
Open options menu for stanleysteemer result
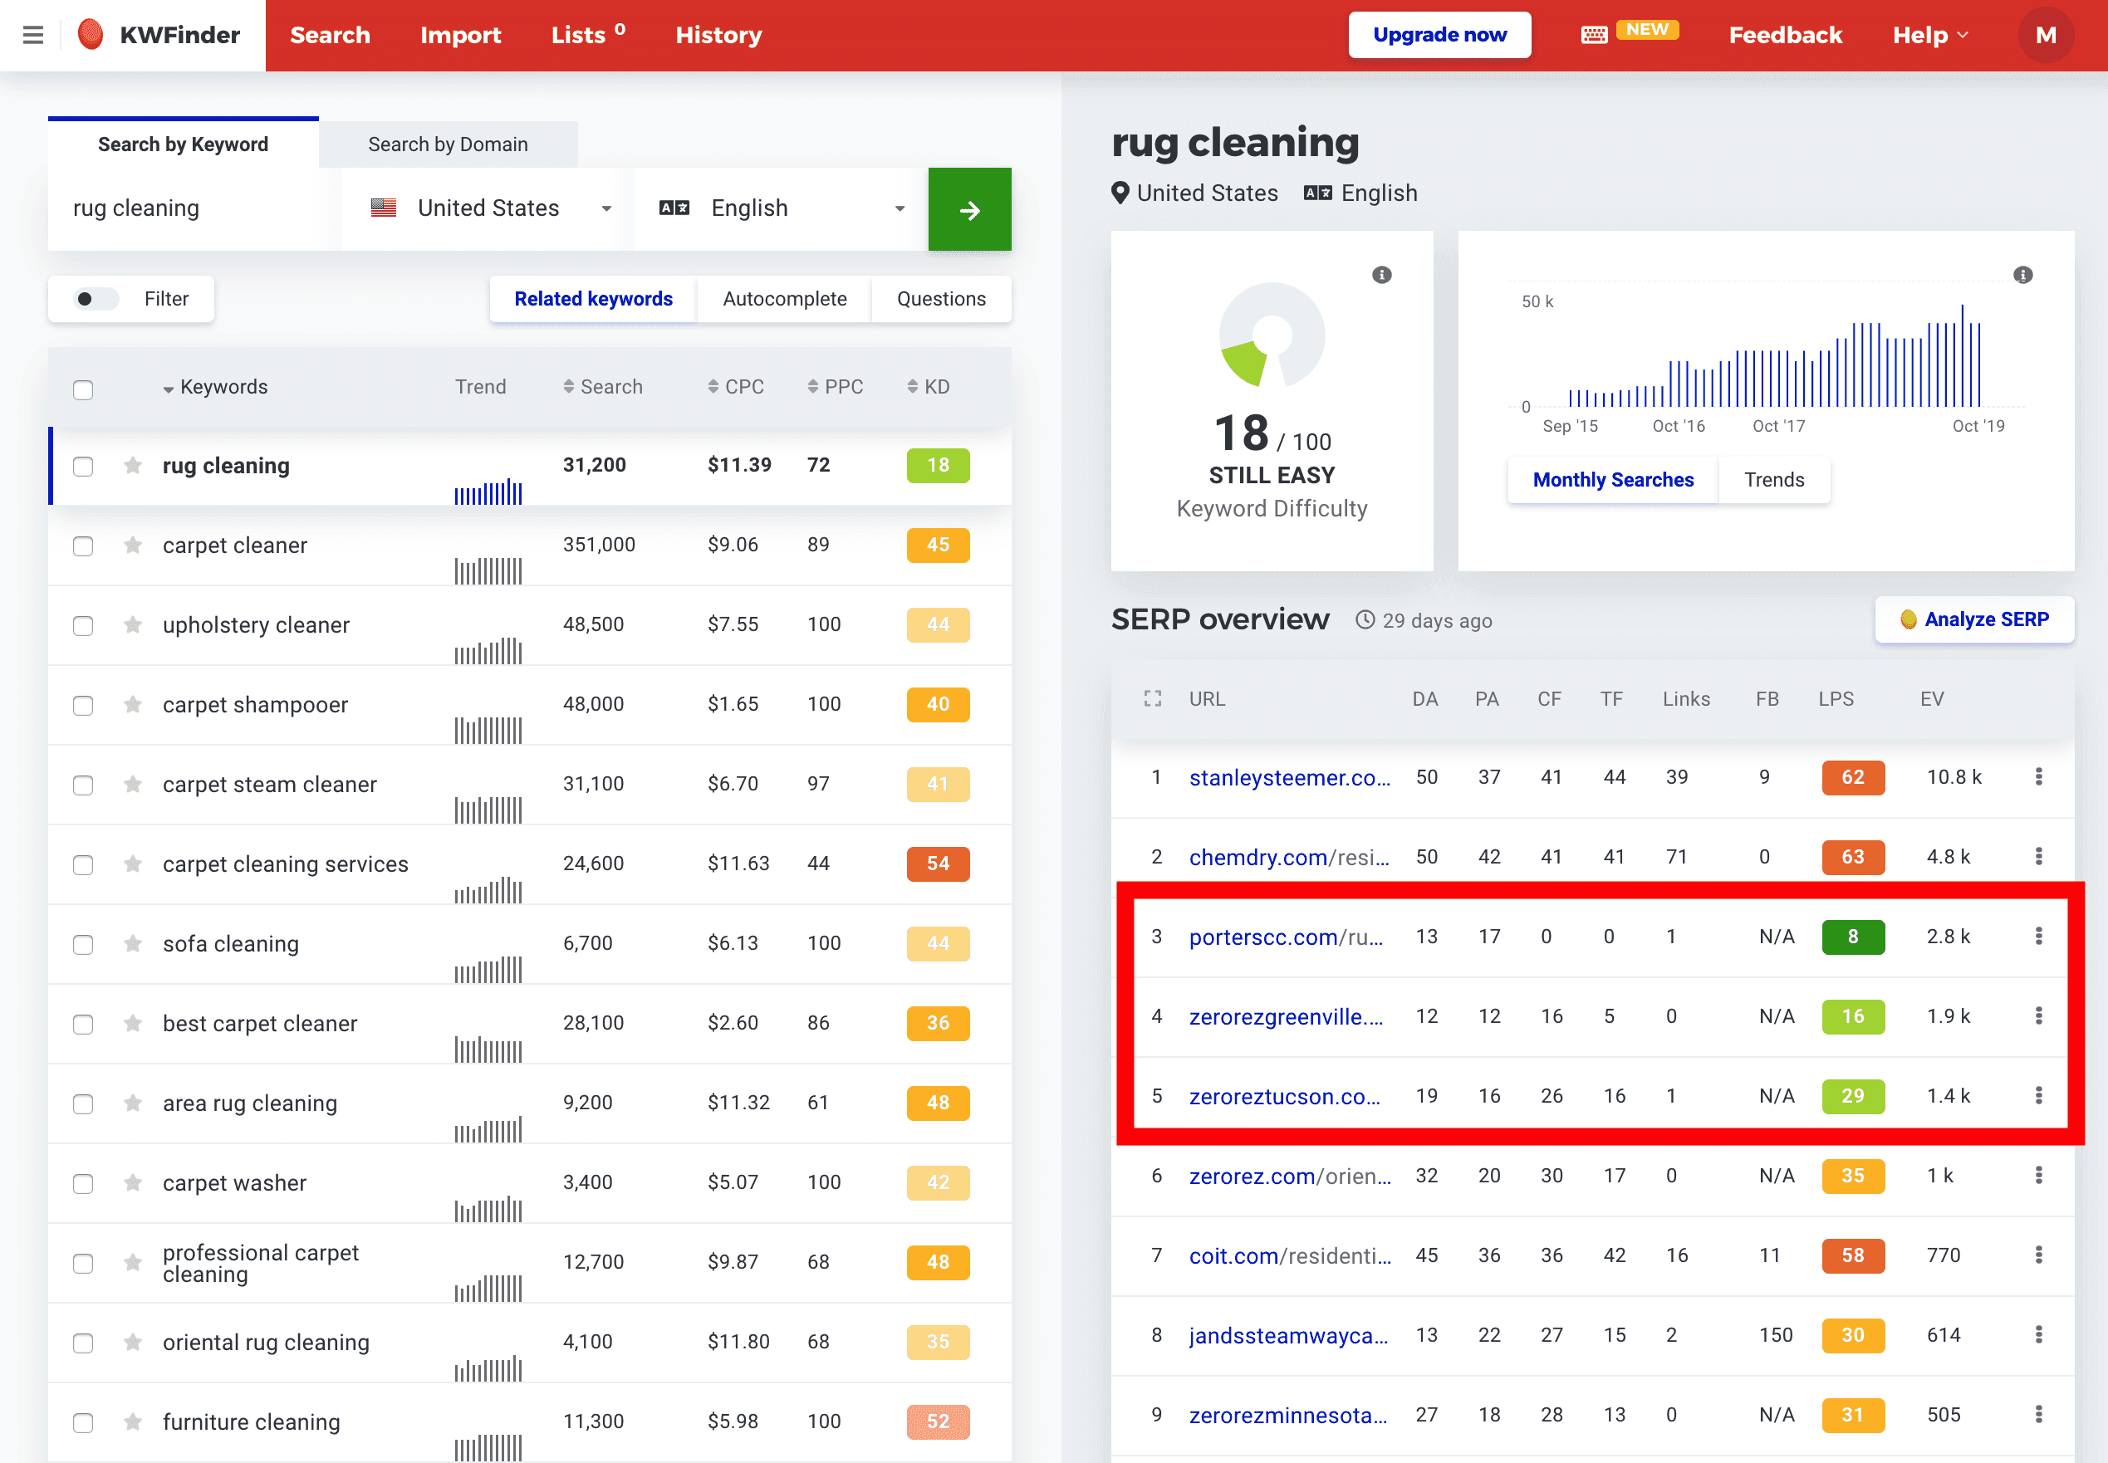click(2037, 777)
